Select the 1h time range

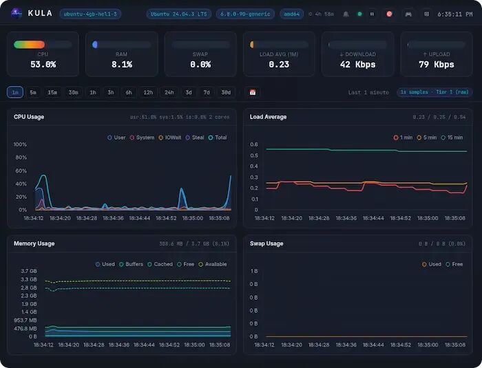click(x=92, y=92)
